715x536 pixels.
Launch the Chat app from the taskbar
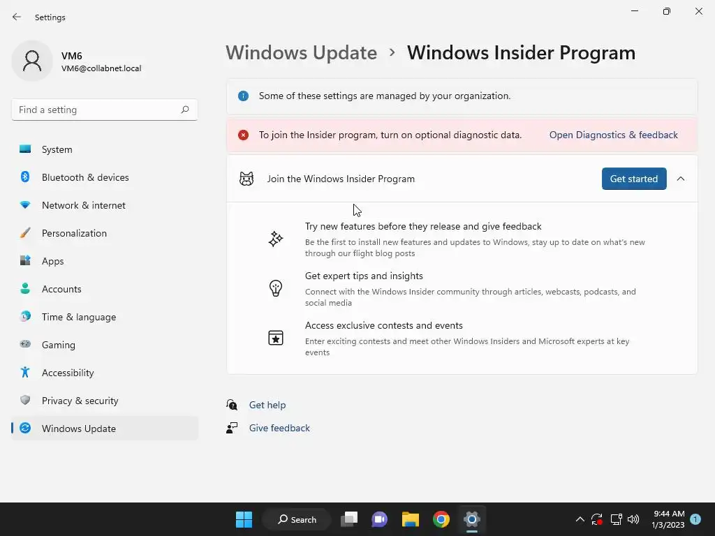[379, 519]
